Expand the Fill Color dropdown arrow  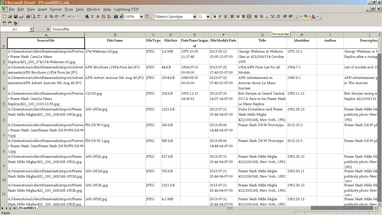pos(309,17)
